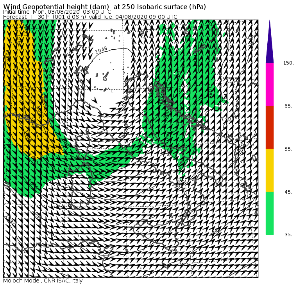Screen dimensions: 297x286
Task: Click the 'Forecast + 30 h' validity line
Action: (90, 17)
